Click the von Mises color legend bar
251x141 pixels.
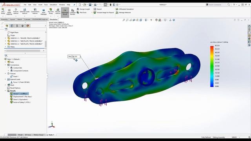[x=212, y=66]
